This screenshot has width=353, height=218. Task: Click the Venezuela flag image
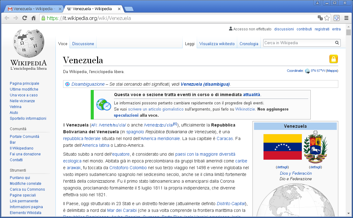[282, 147]
